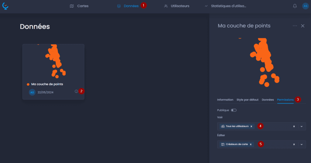Open the three-dots options in side panel
The image size is (311, 163).
[295, 26]
